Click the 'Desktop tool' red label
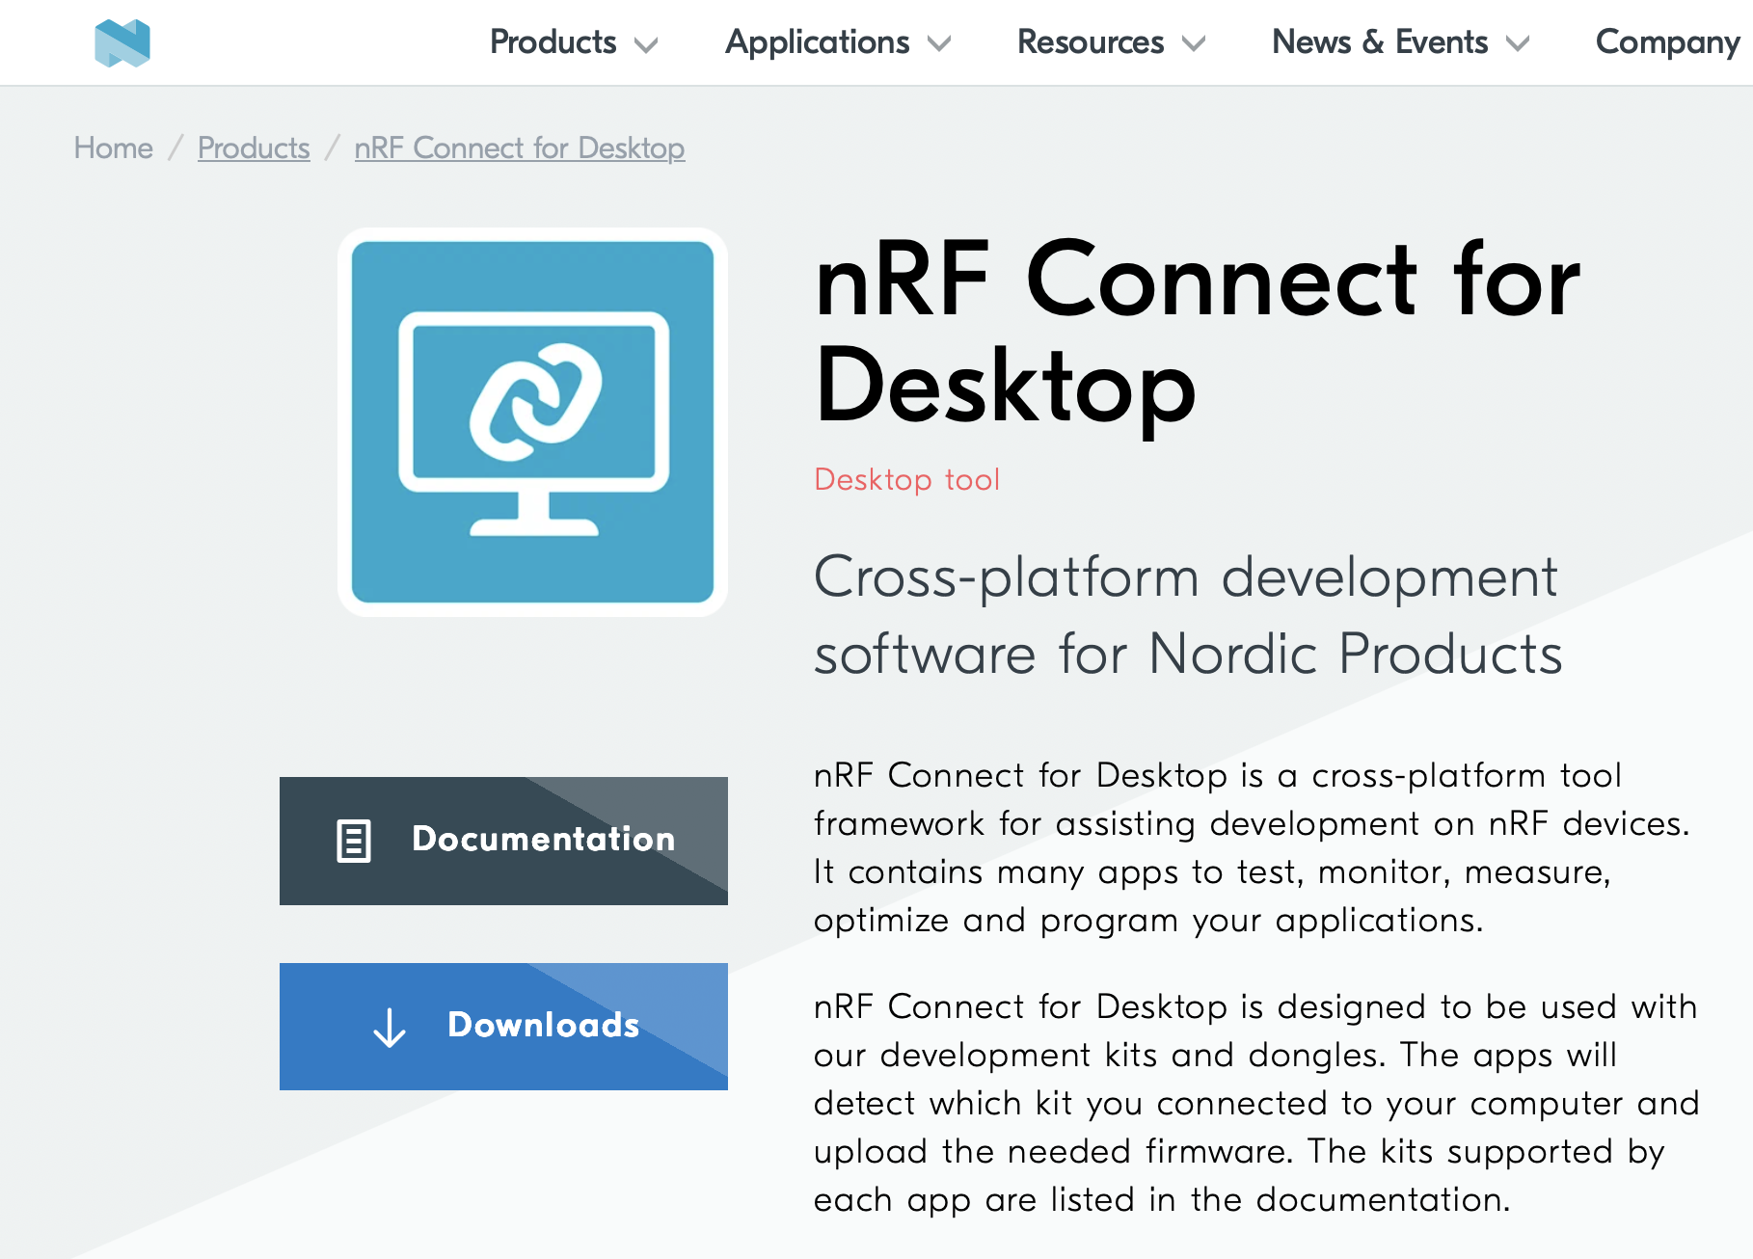1753x1259 pixels. pyautogui.click(x=907, y=479)
